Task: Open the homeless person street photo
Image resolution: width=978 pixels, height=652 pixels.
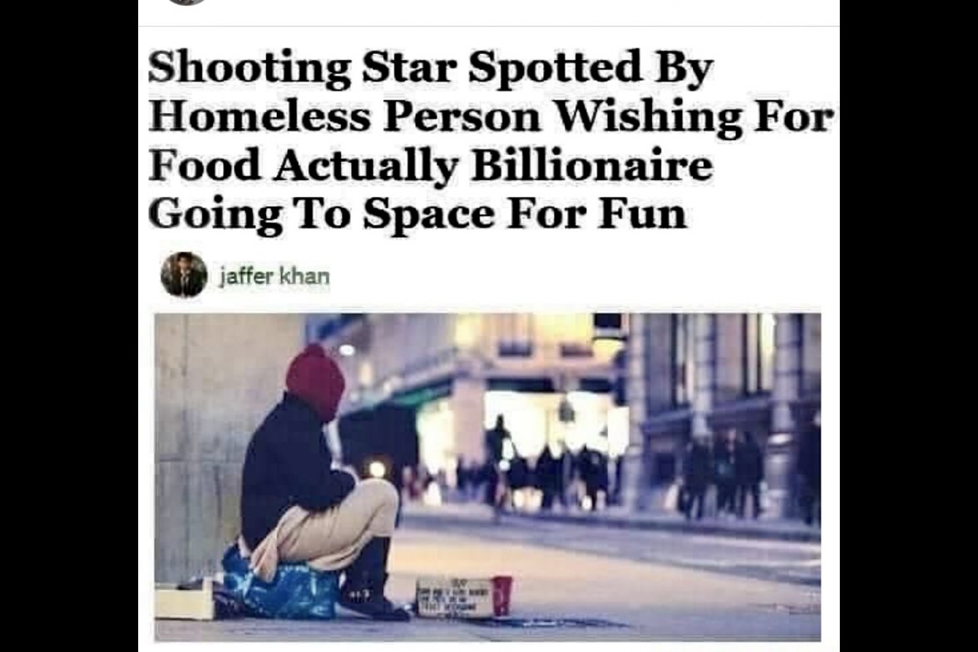Action: [x=487, y=477]
